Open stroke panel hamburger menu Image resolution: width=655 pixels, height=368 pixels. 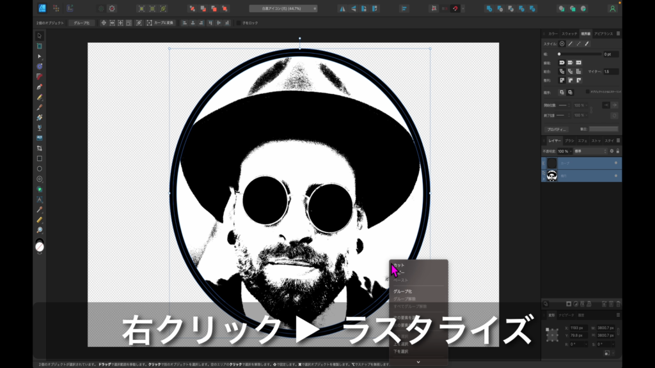[x=619, y=33]
